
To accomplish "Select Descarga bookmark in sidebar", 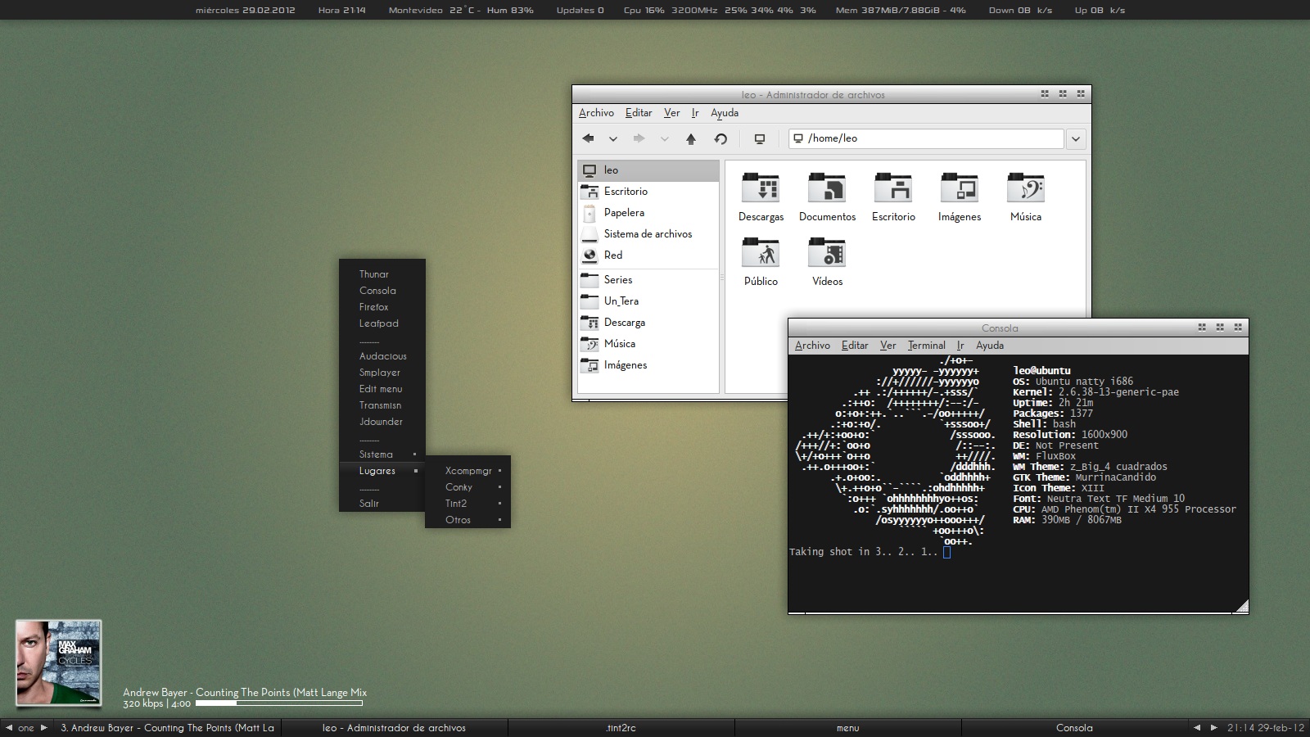I will [x=648, y=323].
